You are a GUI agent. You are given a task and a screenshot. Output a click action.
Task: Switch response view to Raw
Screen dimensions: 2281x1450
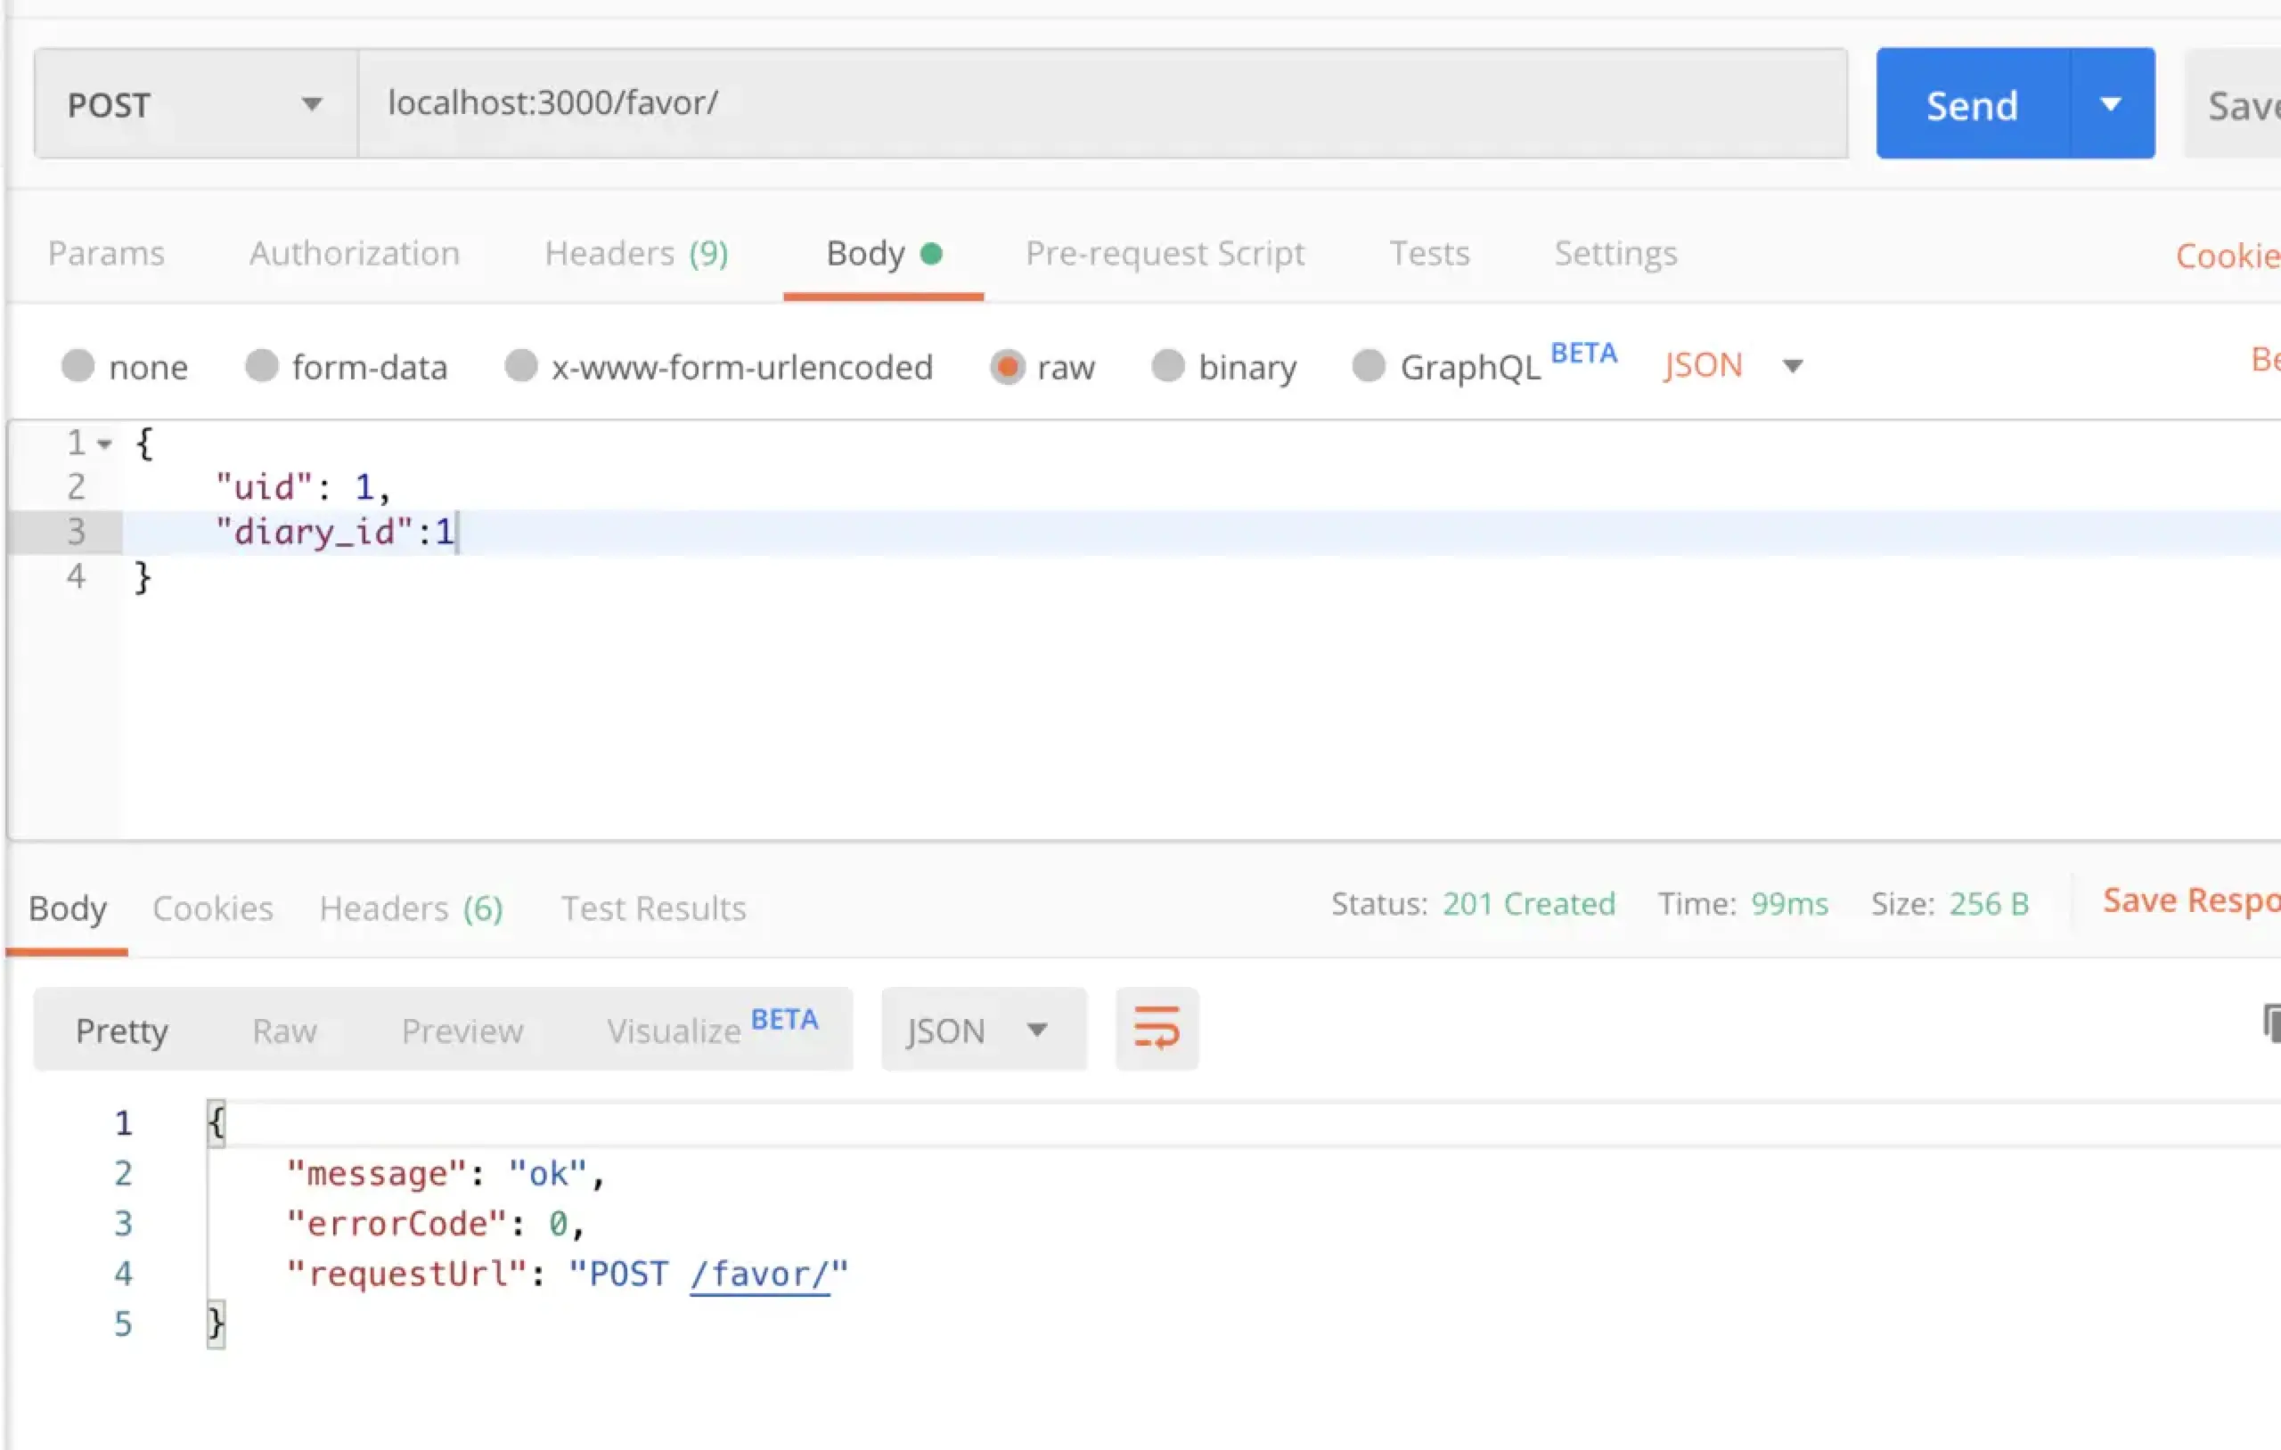coord(284,1030)
